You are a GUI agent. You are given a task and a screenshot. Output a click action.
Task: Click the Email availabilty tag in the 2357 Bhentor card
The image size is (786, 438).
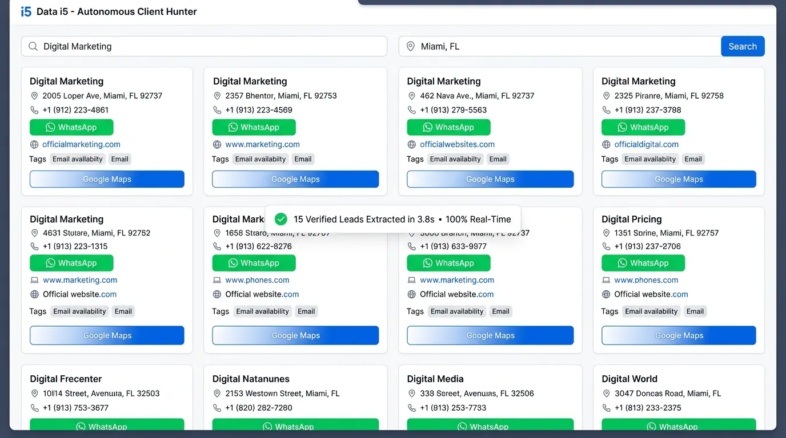click(x=260, y=159)
